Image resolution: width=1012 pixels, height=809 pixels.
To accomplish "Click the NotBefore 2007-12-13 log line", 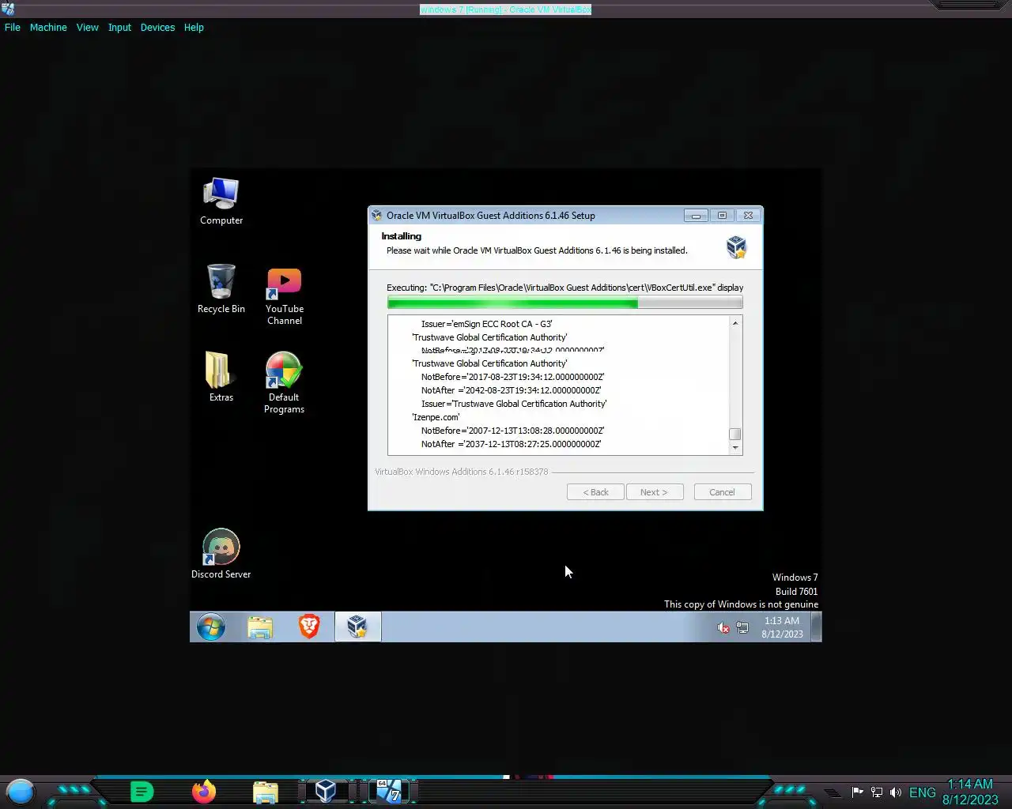I will [513, 431].
